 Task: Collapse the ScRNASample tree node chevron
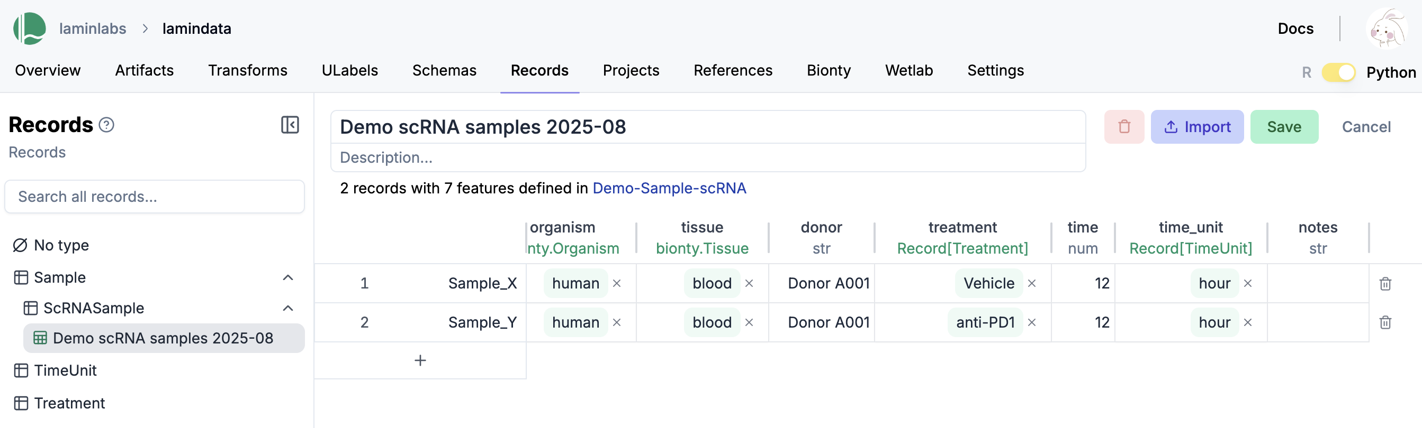pyautogui.click(x=287, y=308)
